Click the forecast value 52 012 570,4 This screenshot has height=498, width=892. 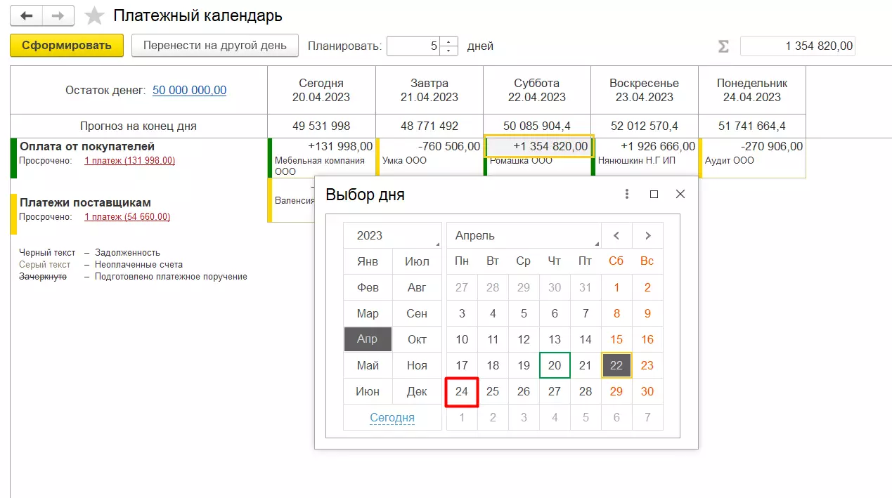tap(645, 126)
